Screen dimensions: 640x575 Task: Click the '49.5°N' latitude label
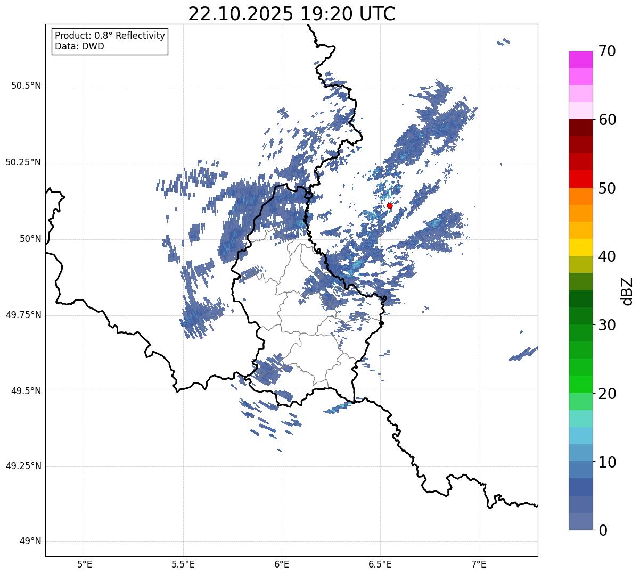tap(26, 391)
